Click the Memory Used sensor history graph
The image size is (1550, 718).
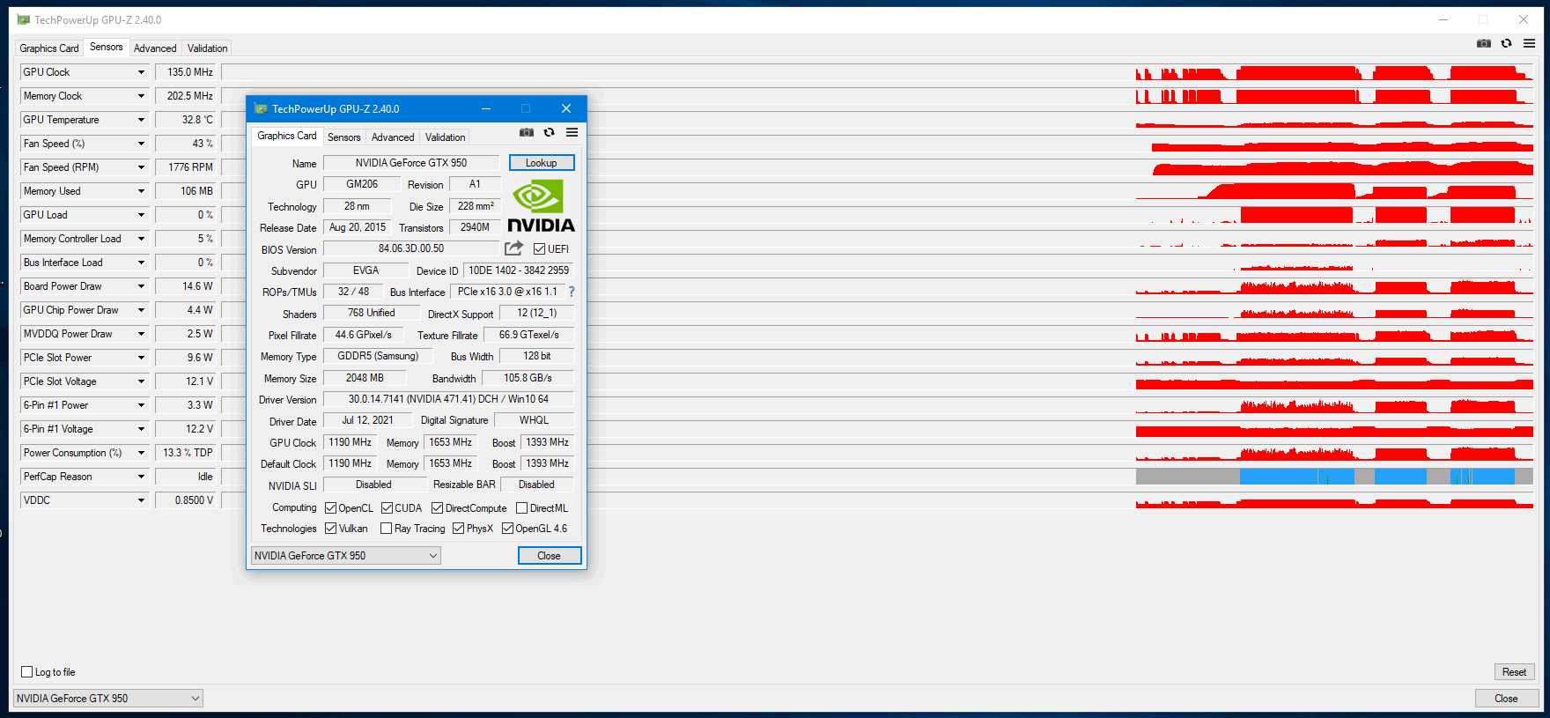coord(877,191)
